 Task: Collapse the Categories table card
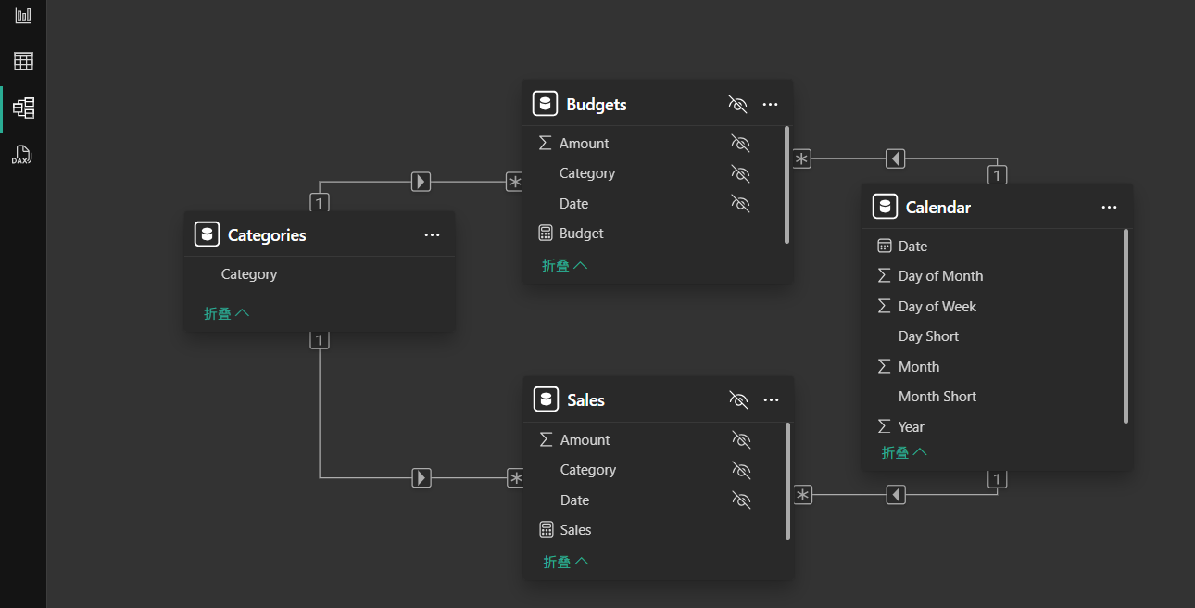227,313
